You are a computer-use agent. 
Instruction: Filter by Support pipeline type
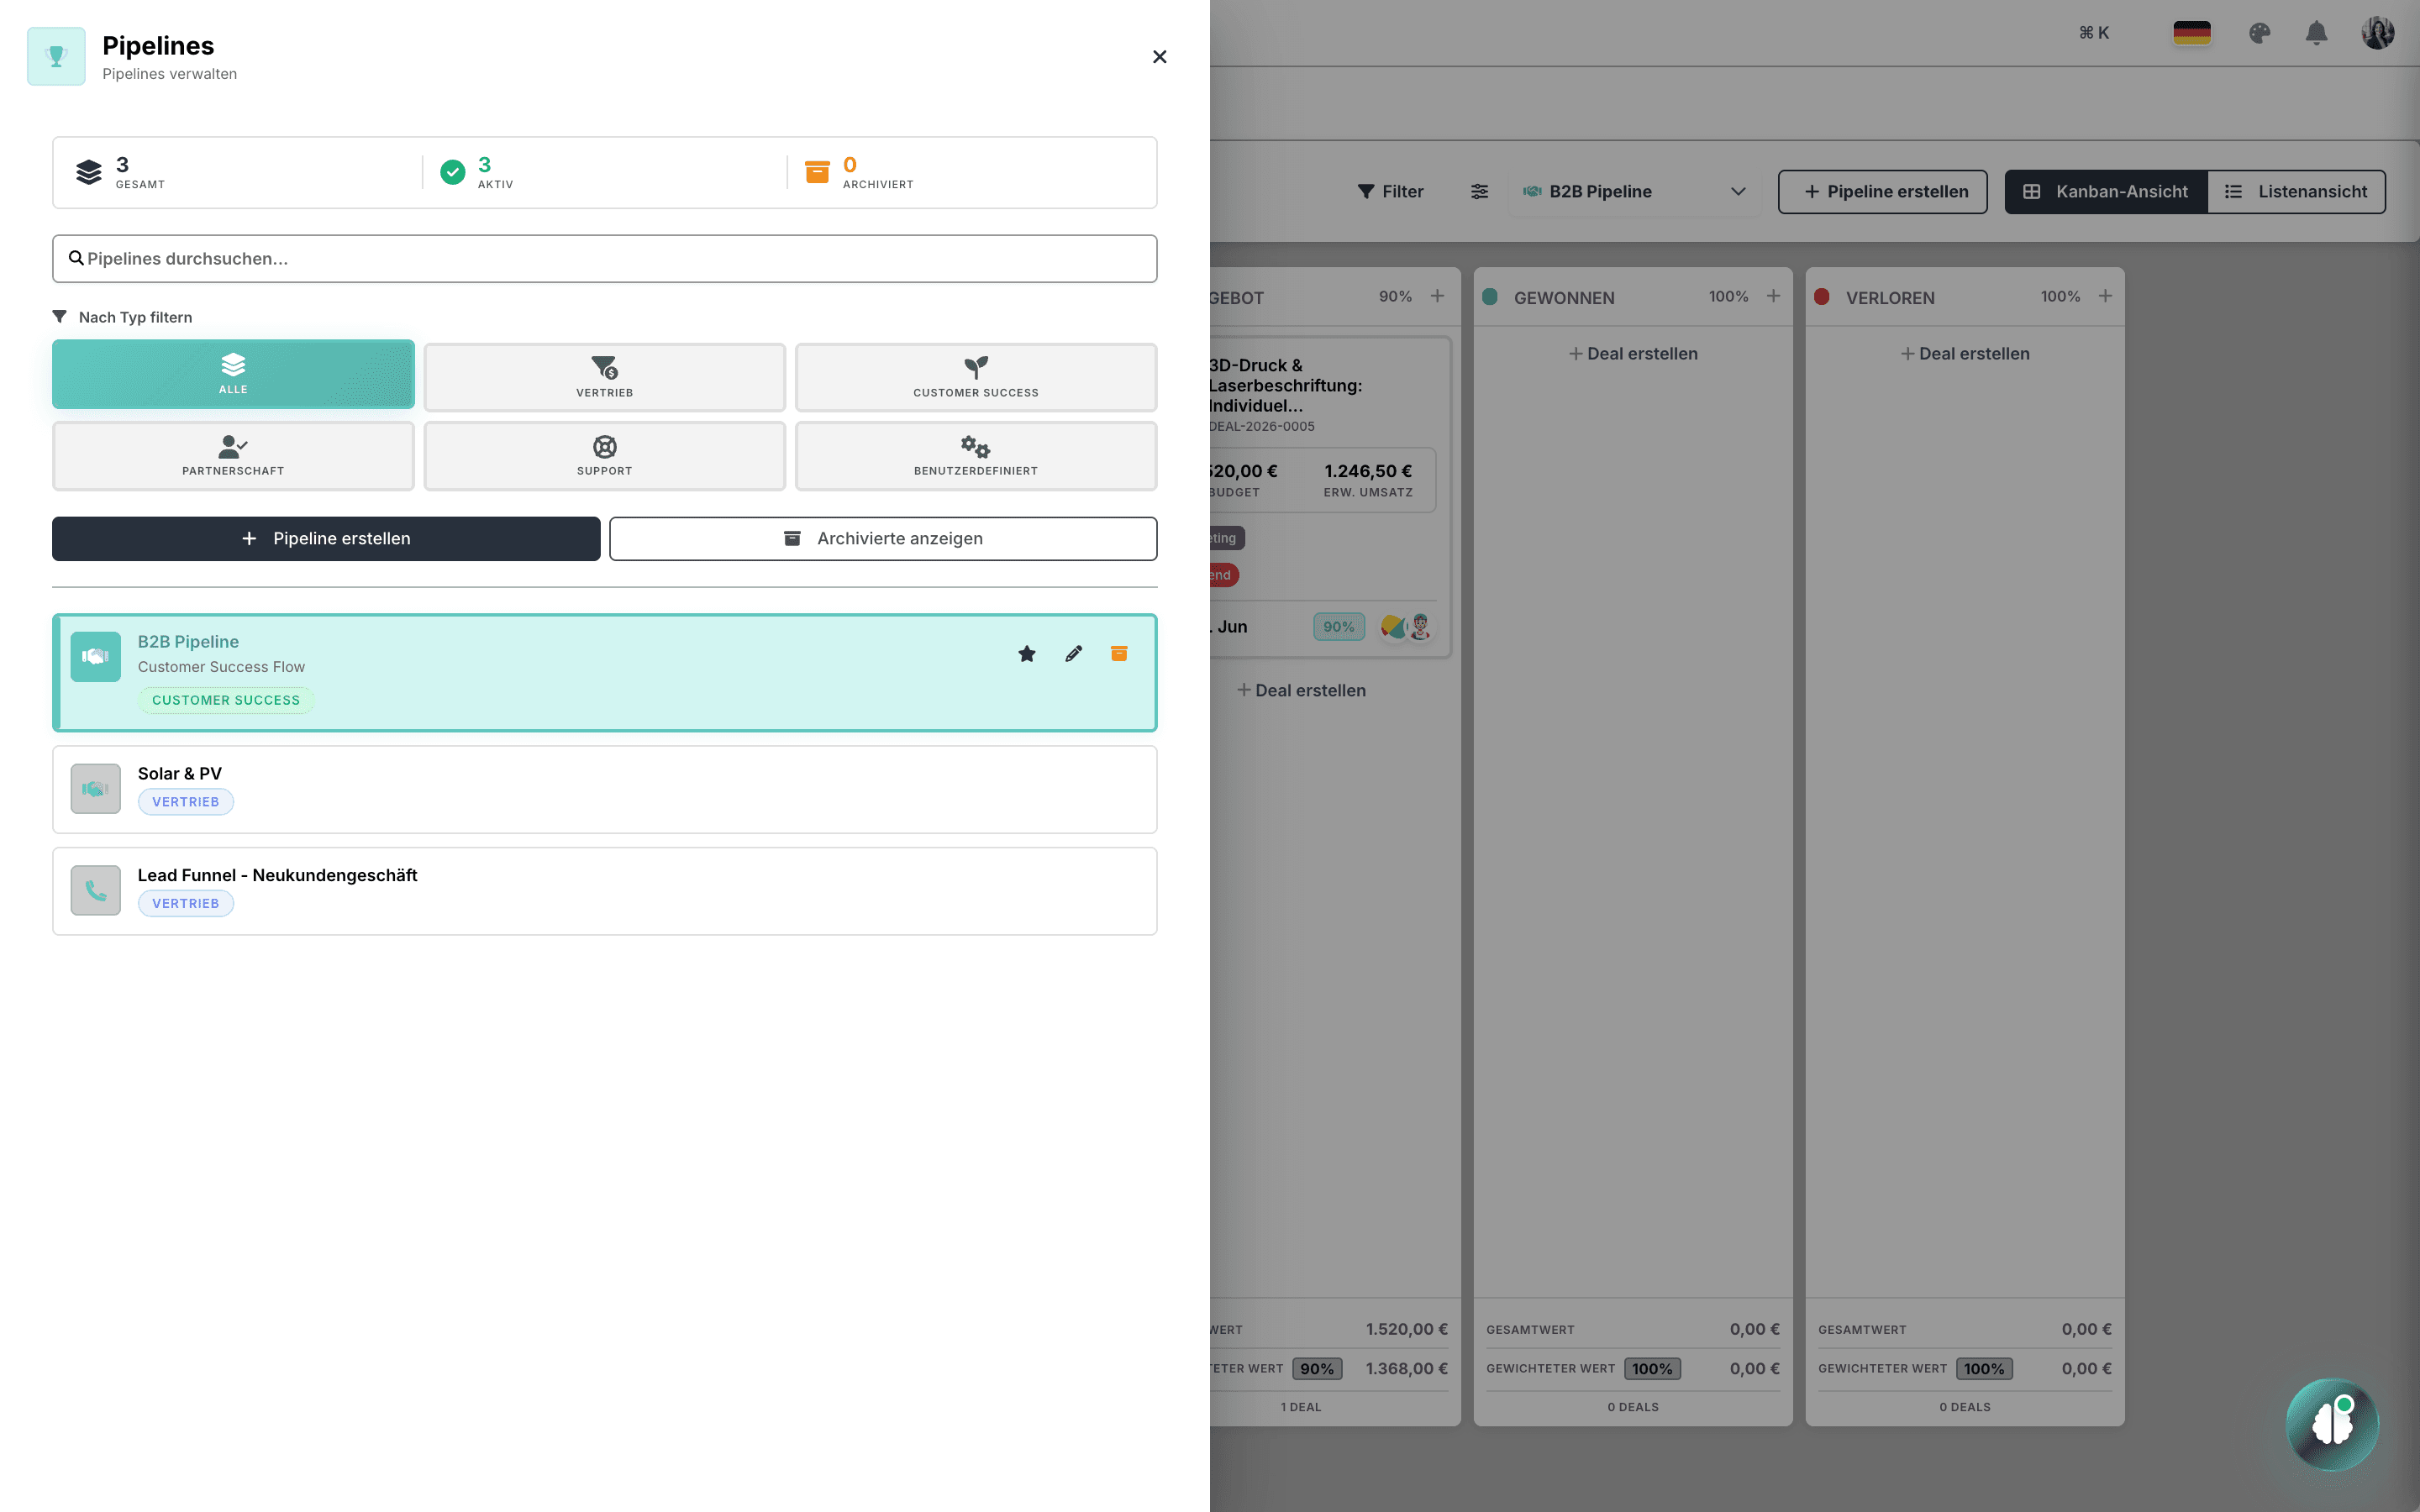point(604,455)
